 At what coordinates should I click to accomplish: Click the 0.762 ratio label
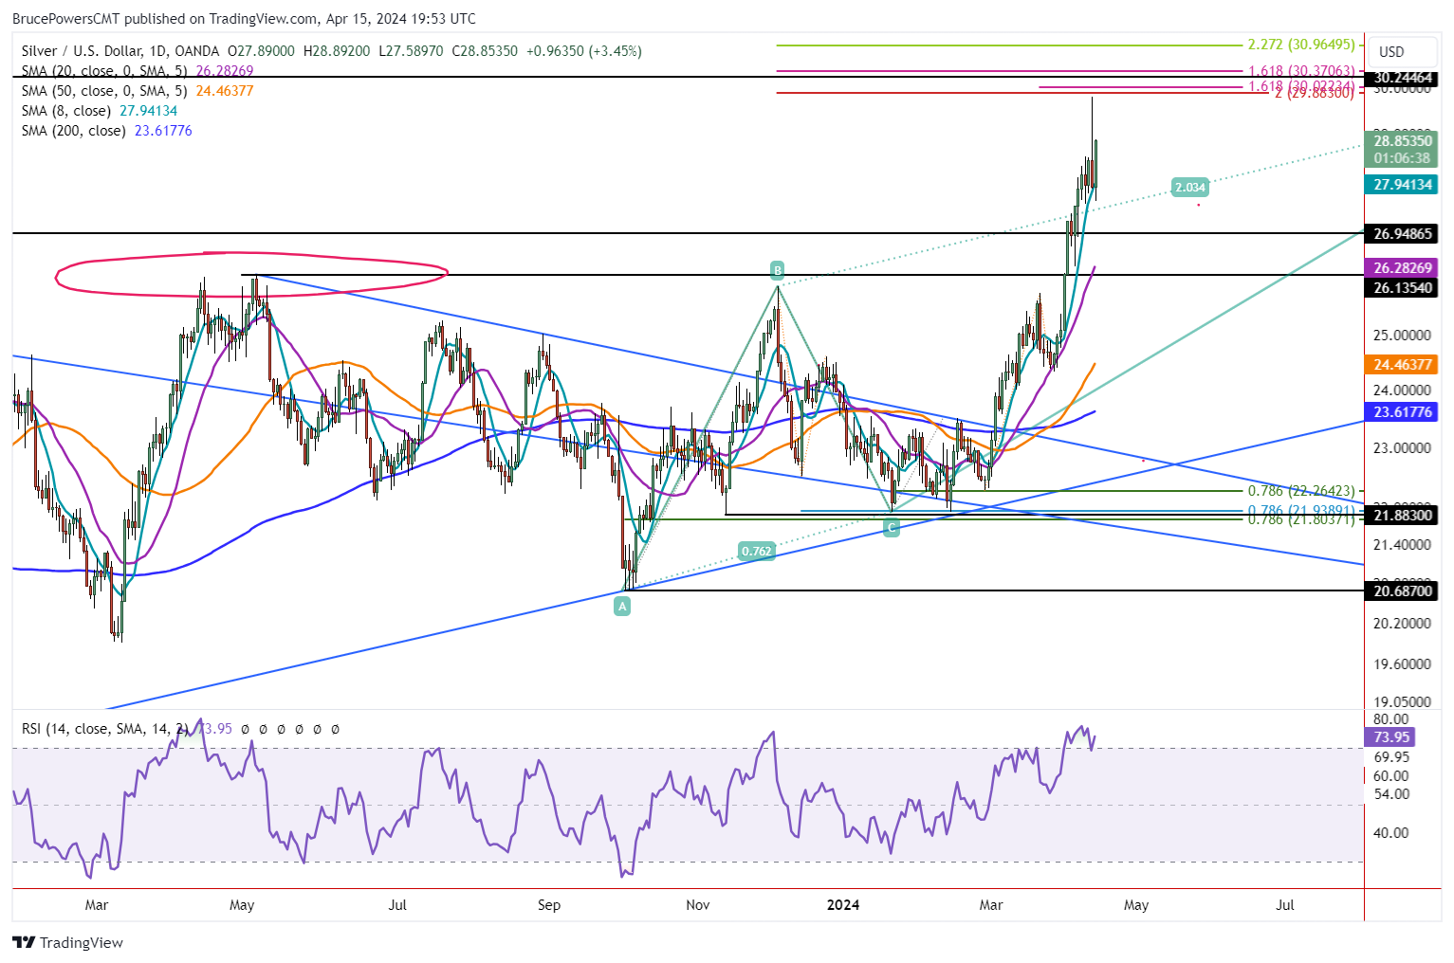(756, 551)
